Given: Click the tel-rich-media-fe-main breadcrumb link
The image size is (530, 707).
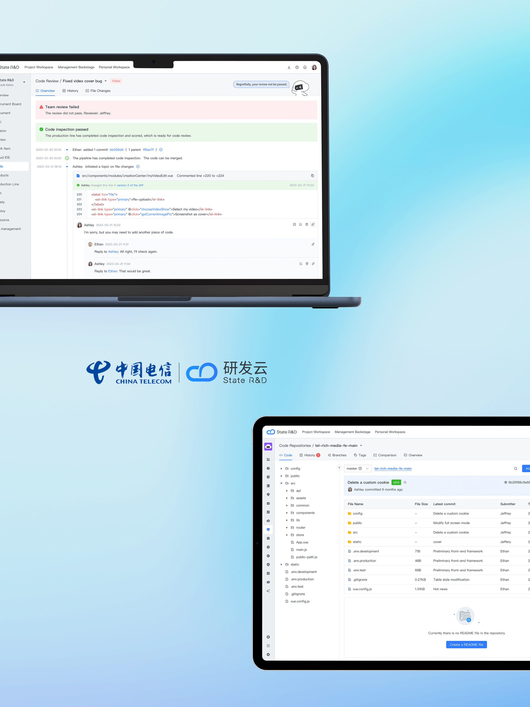Looking at the screenshot, I should click(393, 469).
